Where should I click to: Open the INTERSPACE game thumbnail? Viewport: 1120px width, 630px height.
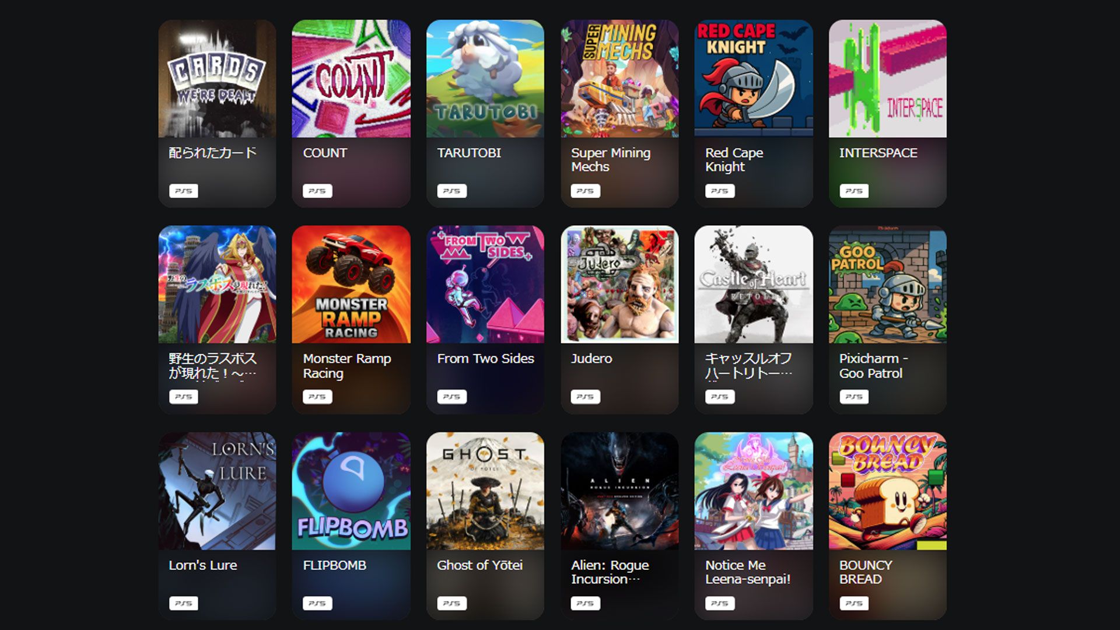point(888,79)
